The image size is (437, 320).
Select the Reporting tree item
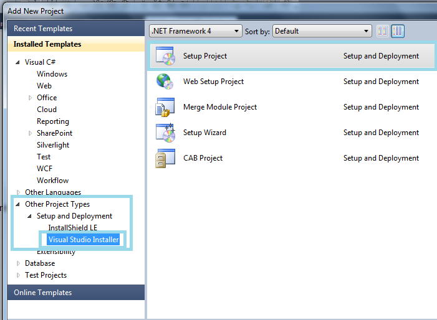[x=53, y=121]
